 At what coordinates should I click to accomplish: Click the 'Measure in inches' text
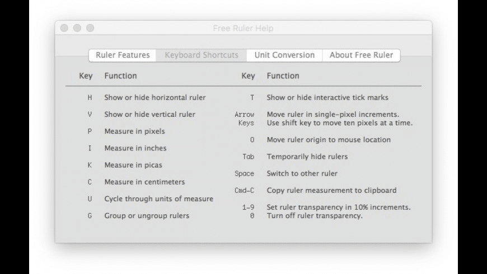click(135, 148)
